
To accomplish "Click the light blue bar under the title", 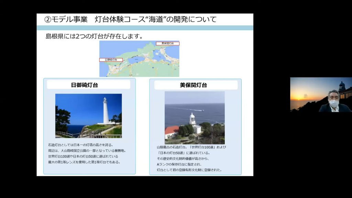I will coord(145,28).
